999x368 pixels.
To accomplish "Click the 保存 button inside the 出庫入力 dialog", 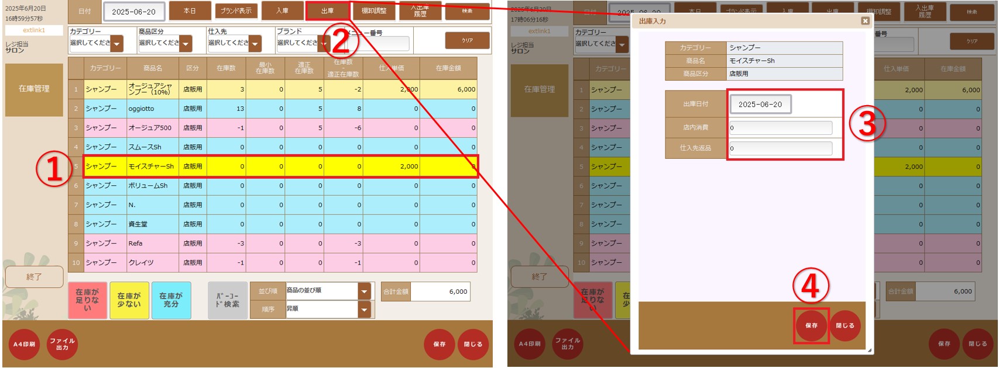I will (x=811, y=325).
